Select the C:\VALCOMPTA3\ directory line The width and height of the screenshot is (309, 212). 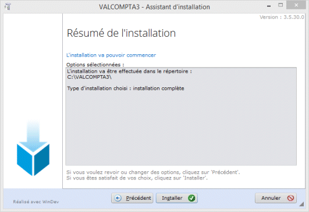89,77
